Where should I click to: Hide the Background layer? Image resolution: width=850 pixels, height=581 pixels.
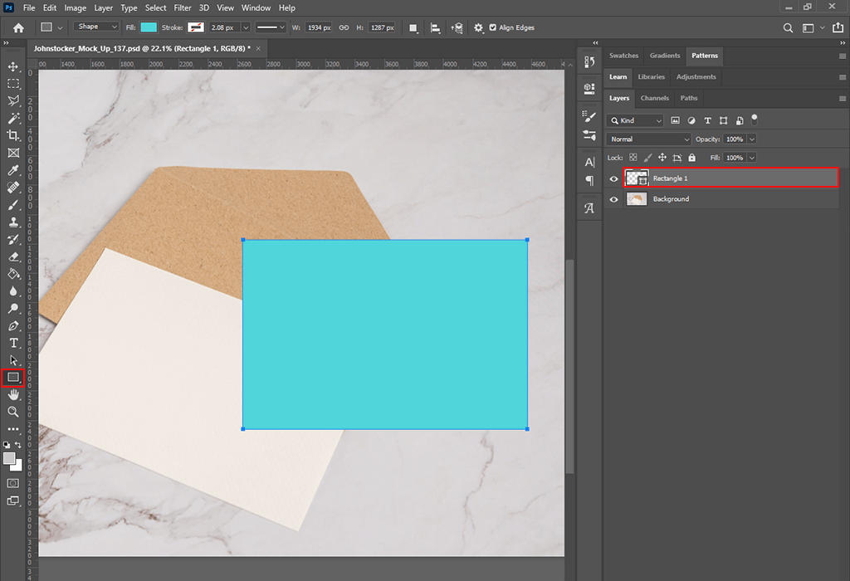pos(614,199)
